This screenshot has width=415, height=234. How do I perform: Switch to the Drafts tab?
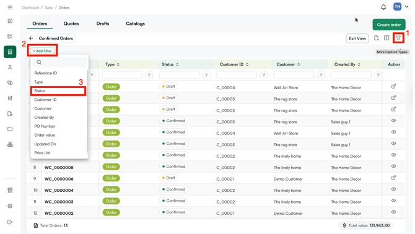coord(103,24)
